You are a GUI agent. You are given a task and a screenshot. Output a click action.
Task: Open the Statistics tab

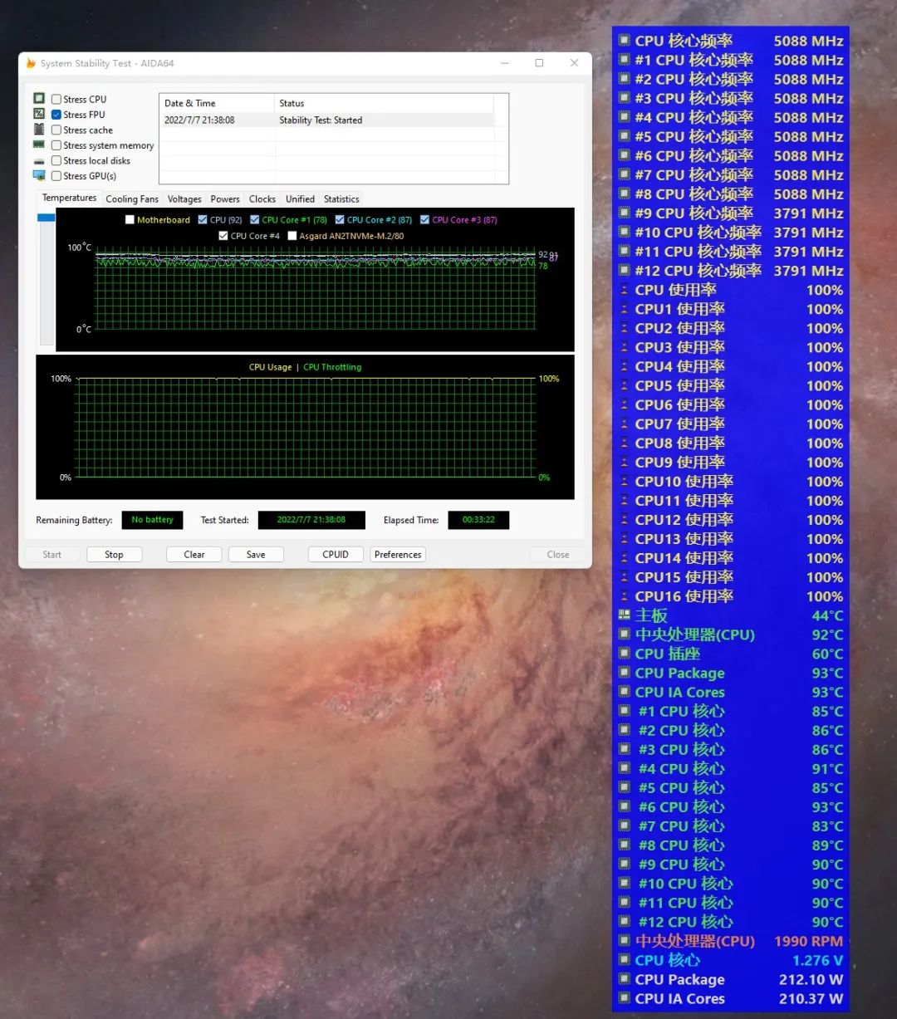tap(341, 198)
